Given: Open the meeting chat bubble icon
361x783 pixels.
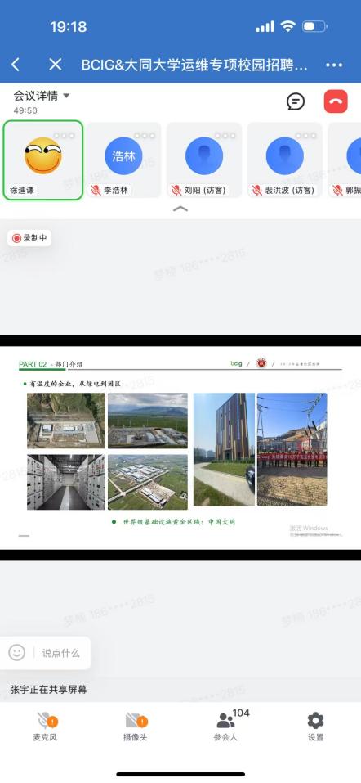Looking at the screenshot, I should click(296, 102).
